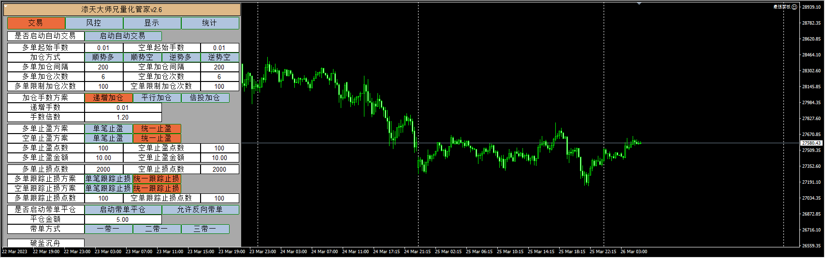Select 单笔跟踪止损 for 空单跟踪止损方案

click(x=109, y=189)
